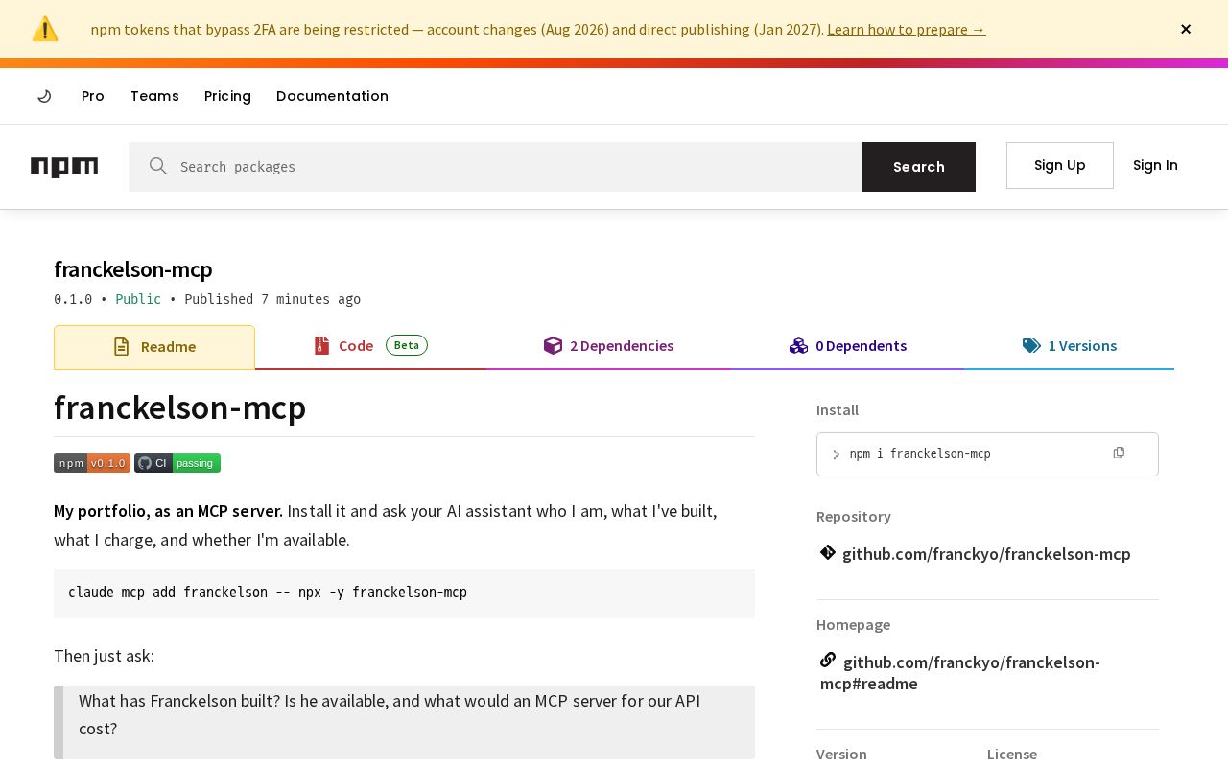Show the 1 Versions tab

click(1070, 346)
